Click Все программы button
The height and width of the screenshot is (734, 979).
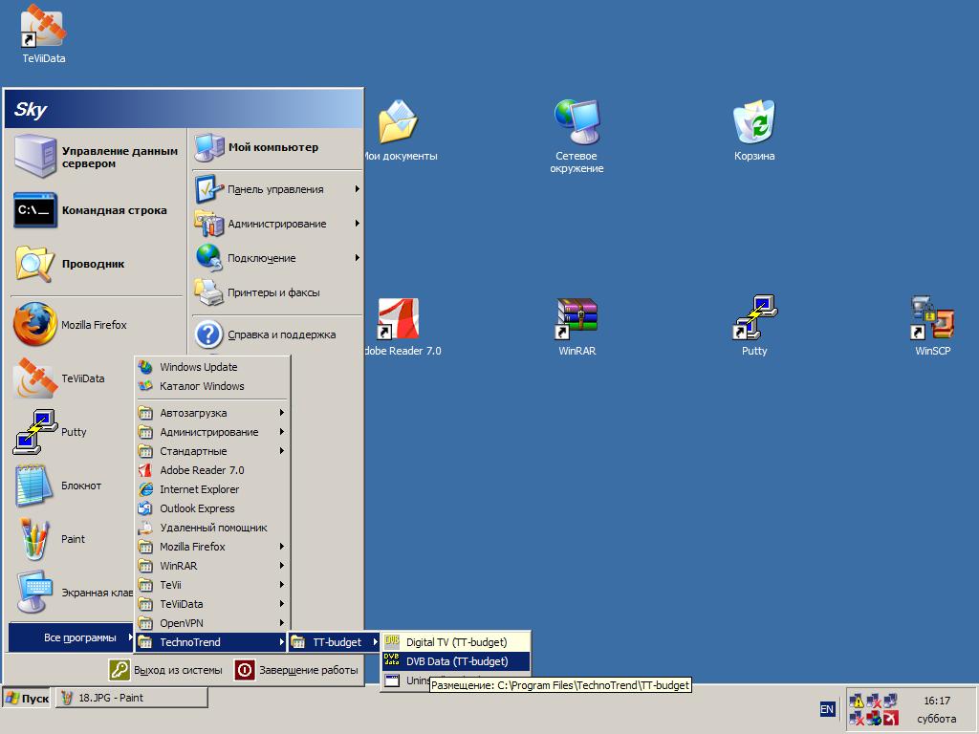pyautogui.click(x=71, y=637)
